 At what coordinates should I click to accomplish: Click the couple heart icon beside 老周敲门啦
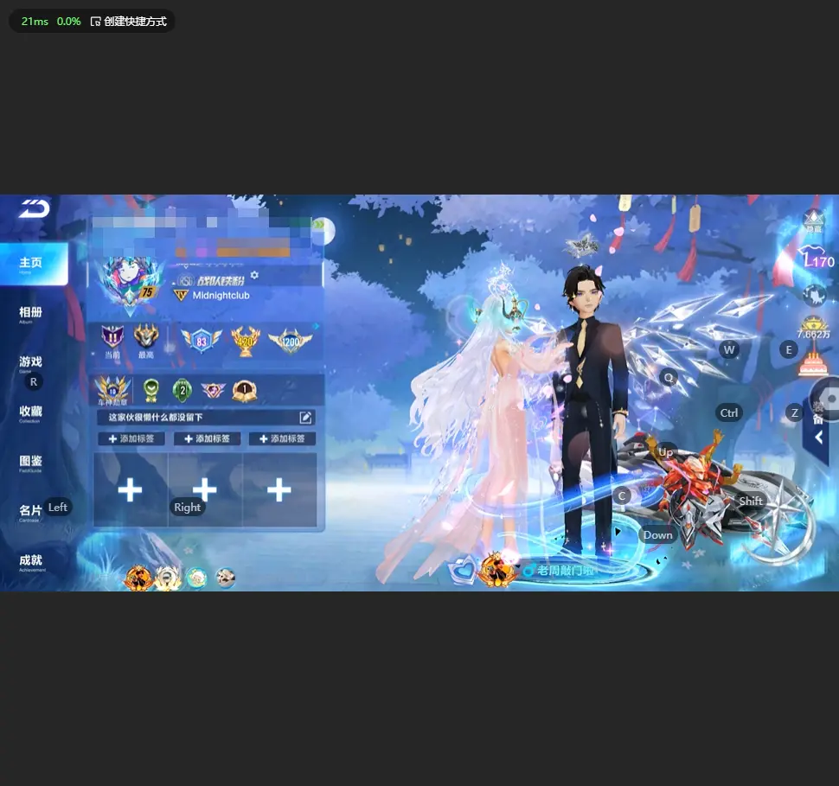462,569
